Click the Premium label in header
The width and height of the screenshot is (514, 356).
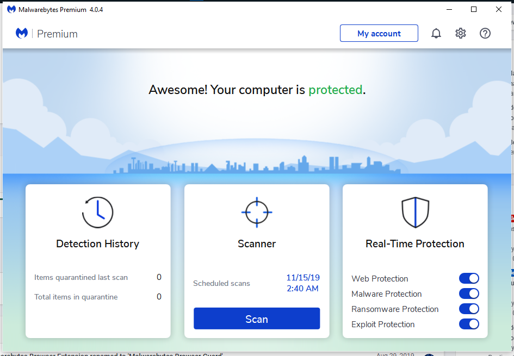[x=57, y=34]
